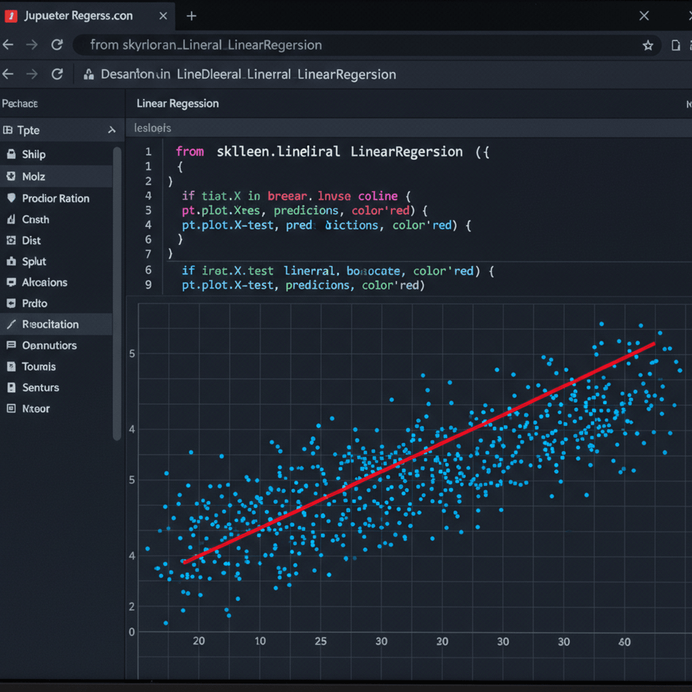Bookmark the page with the star icon
The width and height of the screenshot is (692, 692).
pyautogui.click(x=647, y=45)
